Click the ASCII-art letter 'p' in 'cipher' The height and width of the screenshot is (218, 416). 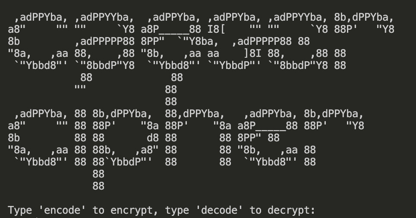126,149
